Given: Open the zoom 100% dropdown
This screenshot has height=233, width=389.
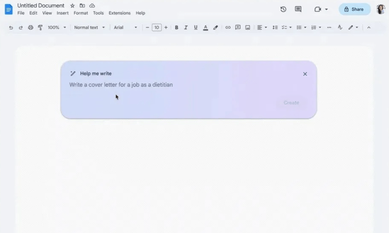Looking at the screenshot, I should point(57,28).
